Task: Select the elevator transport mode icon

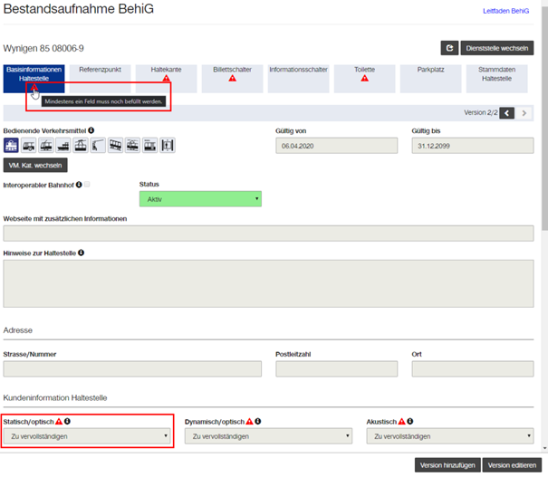Action: tap(168, 145)
